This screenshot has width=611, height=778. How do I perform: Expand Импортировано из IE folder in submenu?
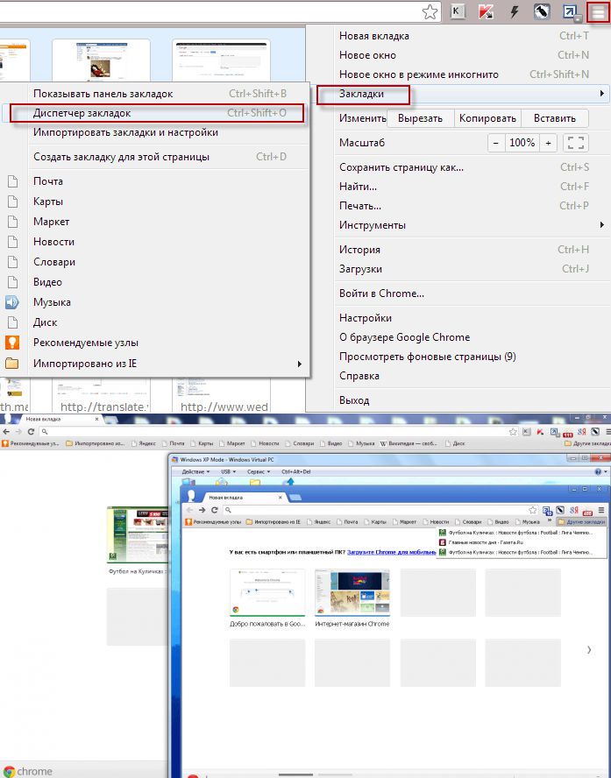pyautogui.click(x=160, y=364)
